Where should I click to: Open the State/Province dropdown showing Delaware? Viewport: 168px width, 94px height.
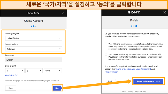click(x=34, y=49)
